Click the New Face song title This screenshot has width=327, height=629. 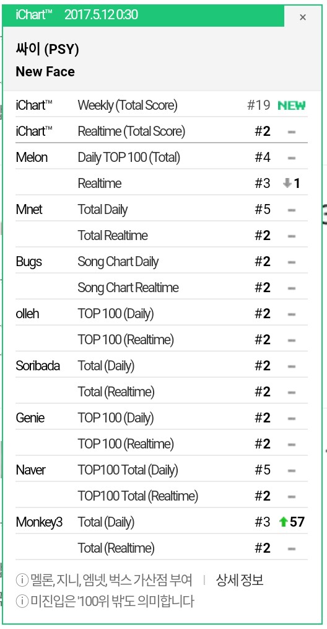tap(45, 72)
